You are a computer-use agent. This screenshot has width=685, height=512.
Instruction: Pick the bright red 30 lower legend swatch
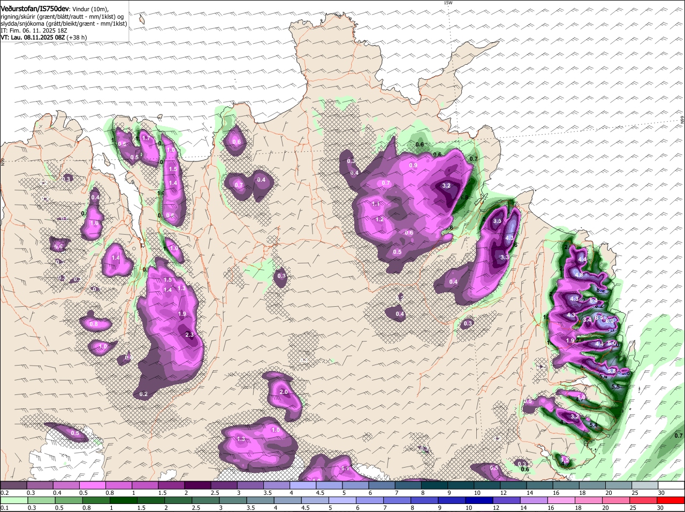click(671, 500)
